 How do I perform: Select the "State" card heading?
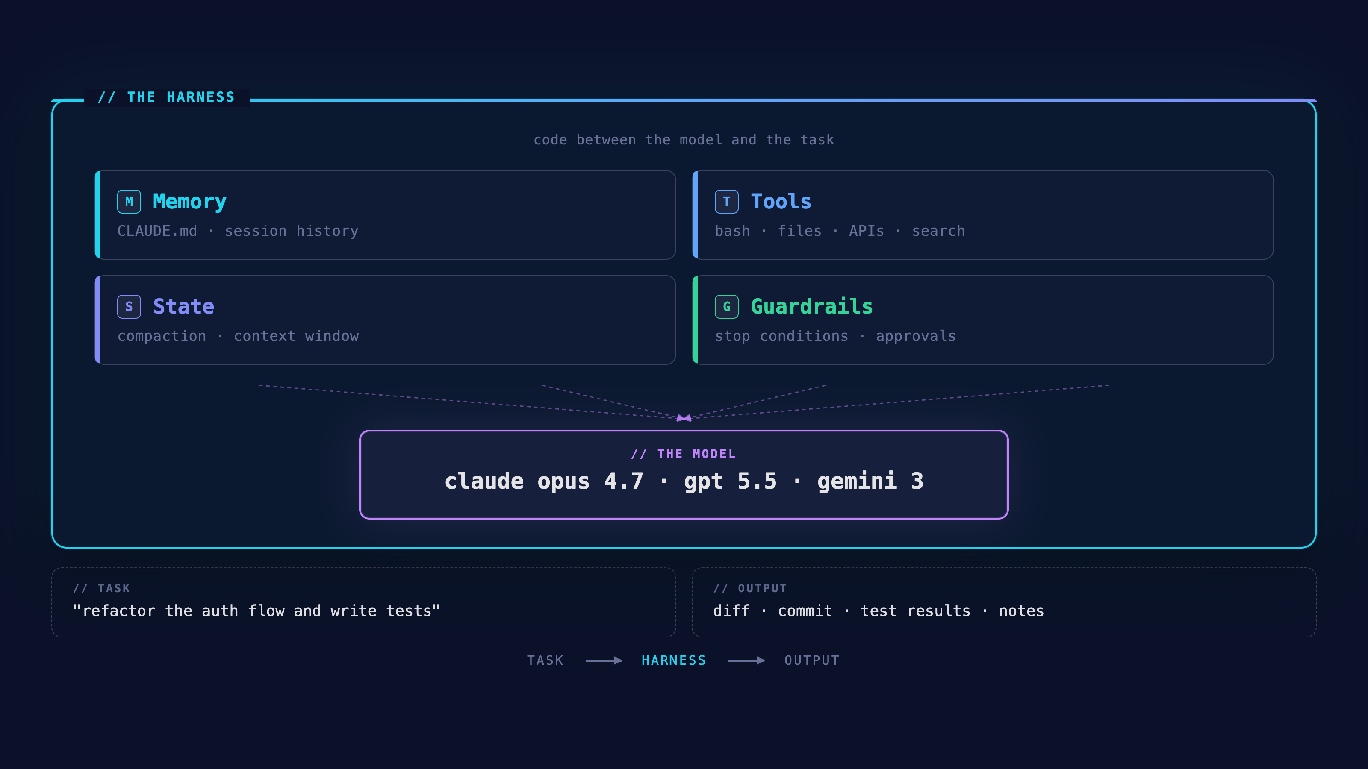[x=184, y=307]
